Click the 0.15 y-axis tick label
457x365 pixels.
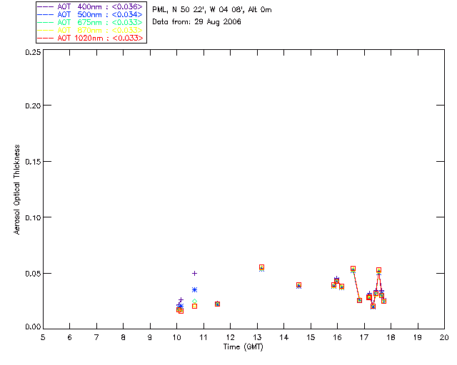pyautogui.click(x=33, y=162)
